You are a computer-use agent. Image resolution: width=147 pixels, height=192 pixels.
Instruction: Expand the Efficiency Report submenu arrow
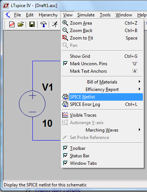(140, 89)
